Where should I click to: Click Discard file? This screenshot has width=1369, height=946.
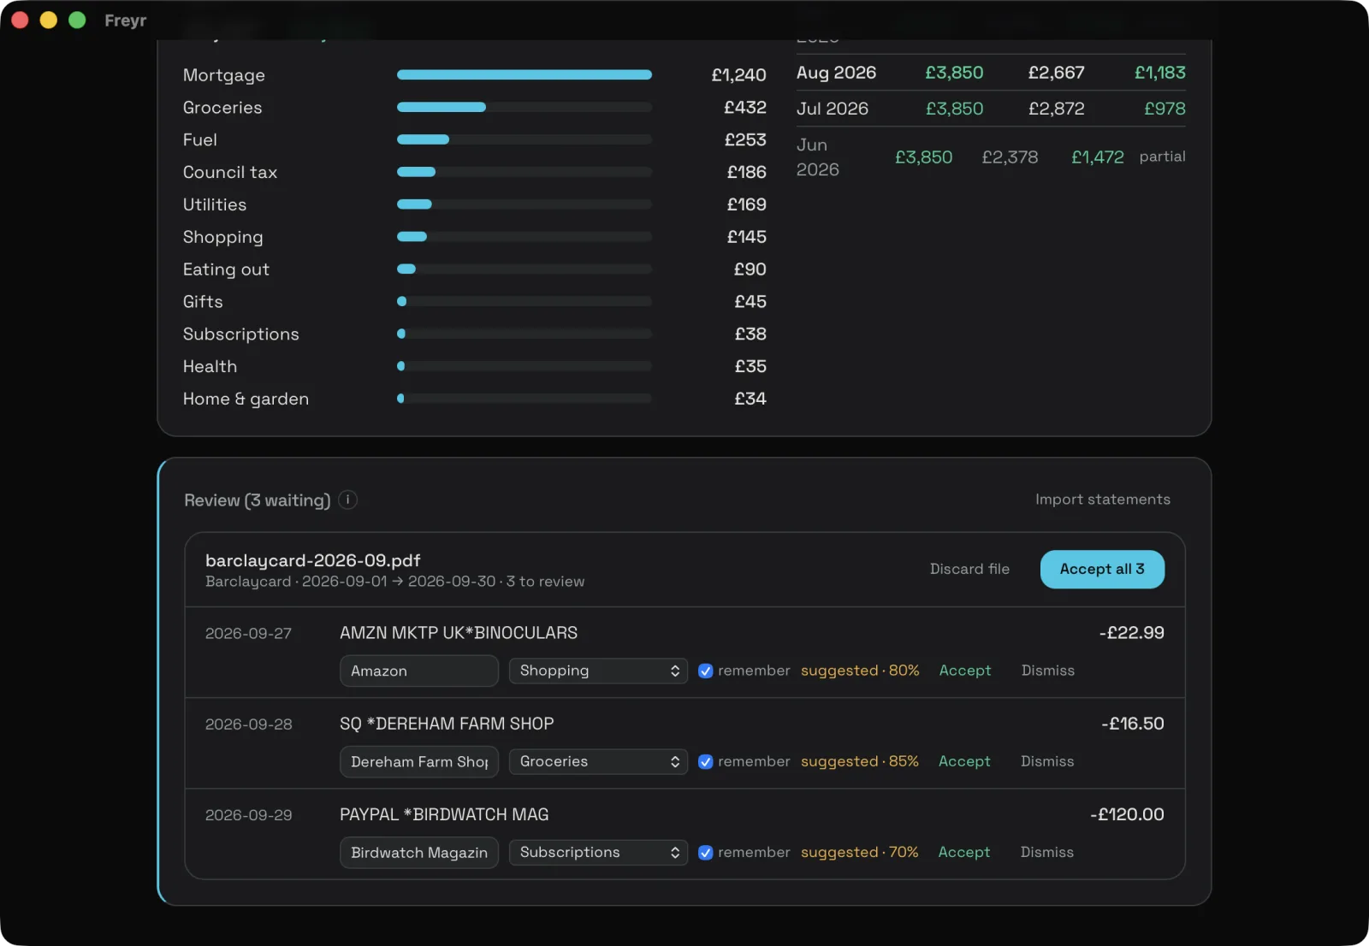click(x=969, y=569)
